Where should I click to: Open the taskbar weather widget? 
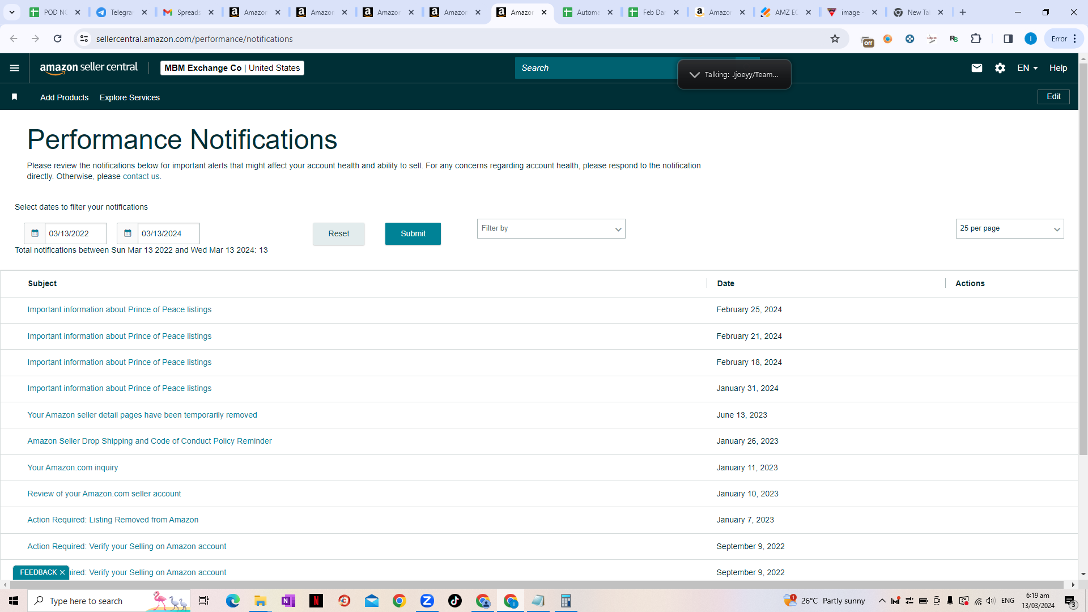(824, 601)
